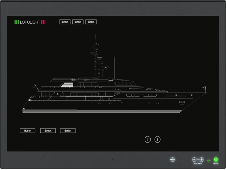The height and width of the screenshot is (170, 226).
Task: Click the third top-row Button
Action: pos(91,22)
